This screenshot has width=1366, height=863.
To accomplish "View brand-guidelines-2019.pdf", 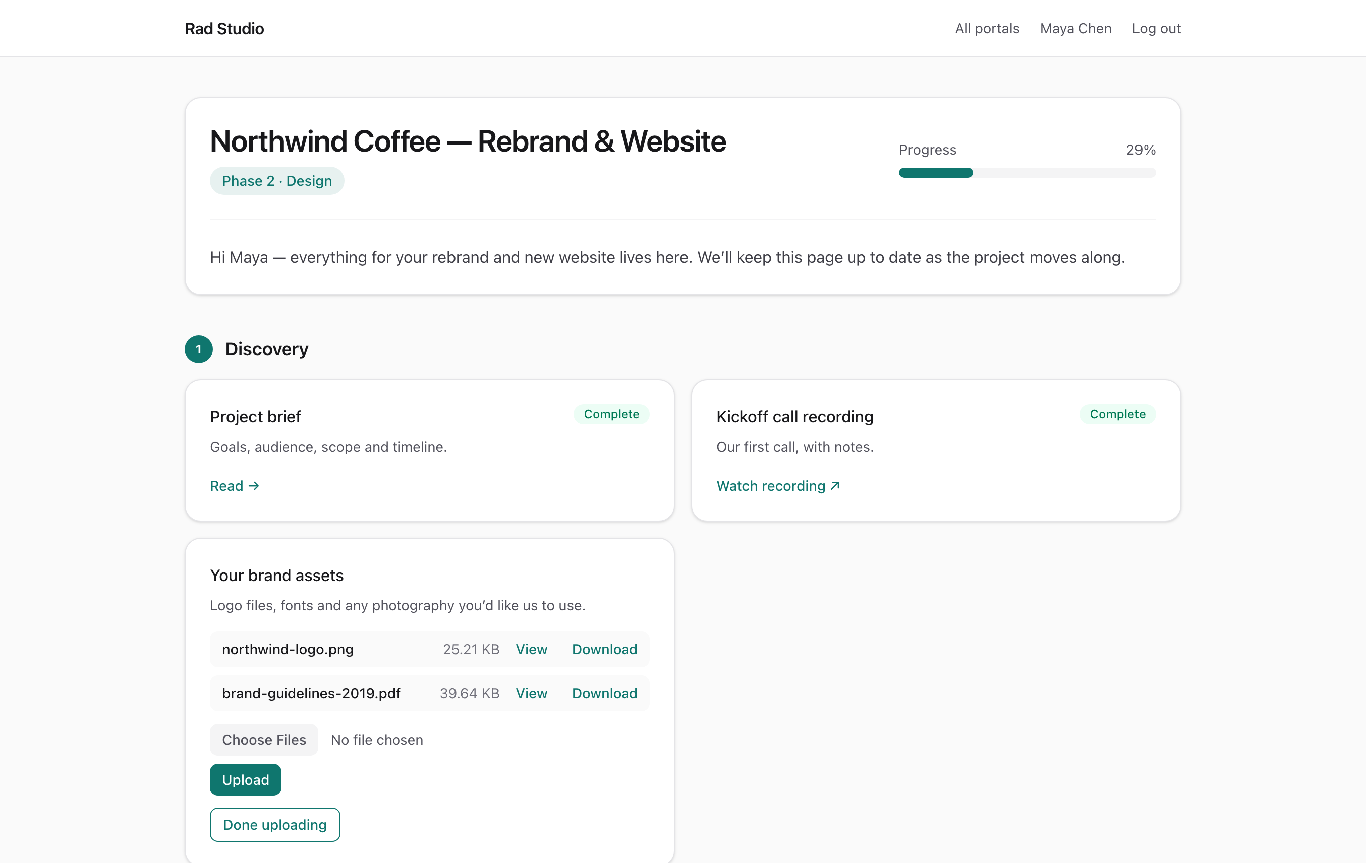I will tap(531, 693).
